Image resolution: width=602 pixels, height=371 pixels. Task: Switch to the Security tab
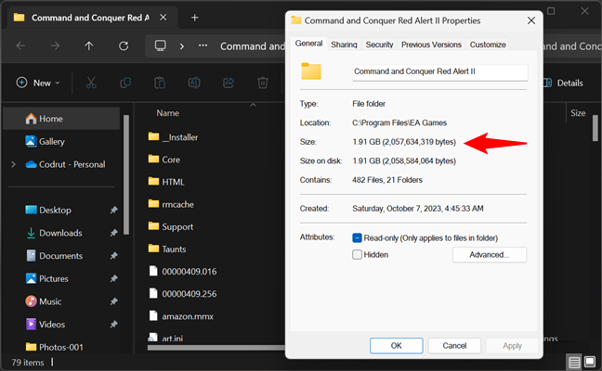coord(379,44)
